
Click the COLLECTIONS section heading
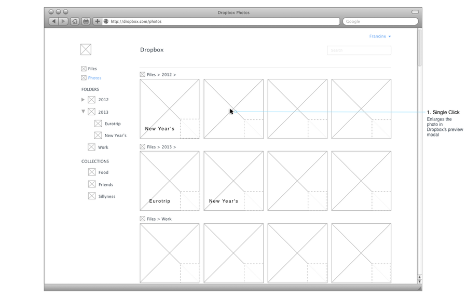click(x=95, y=161)
